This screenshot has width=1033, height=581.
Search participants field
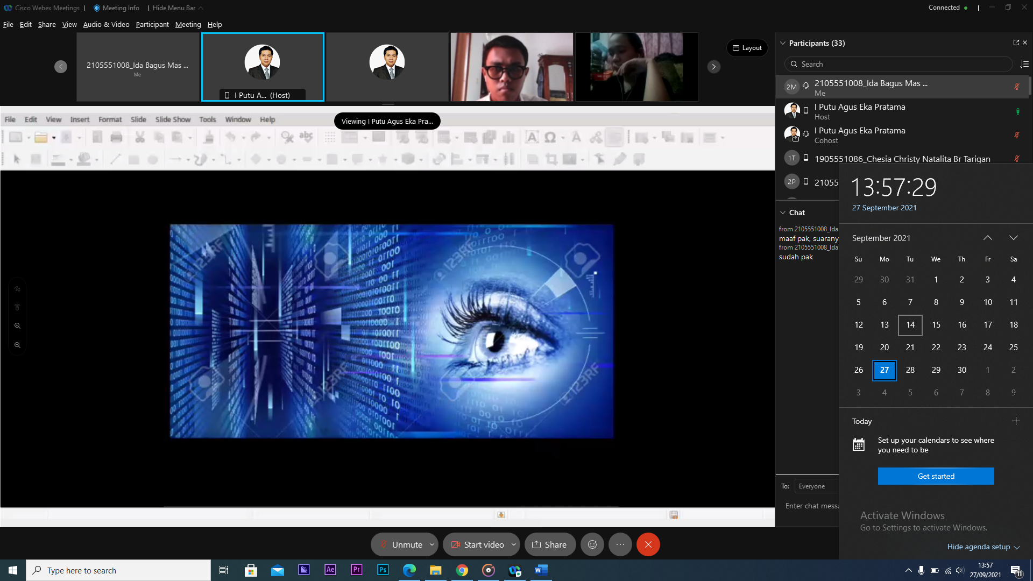[x=898, y=64]
